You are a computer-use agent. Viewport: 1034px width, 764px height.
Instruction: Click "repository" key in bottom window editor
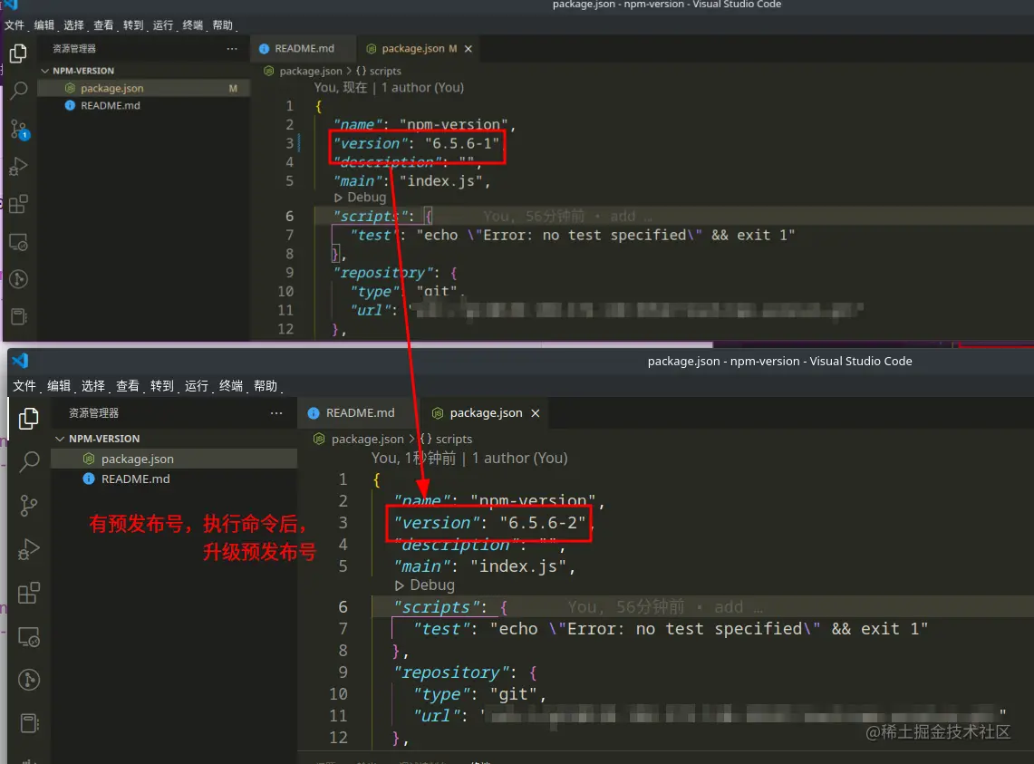pyautogui.click(x=451, y=672)
